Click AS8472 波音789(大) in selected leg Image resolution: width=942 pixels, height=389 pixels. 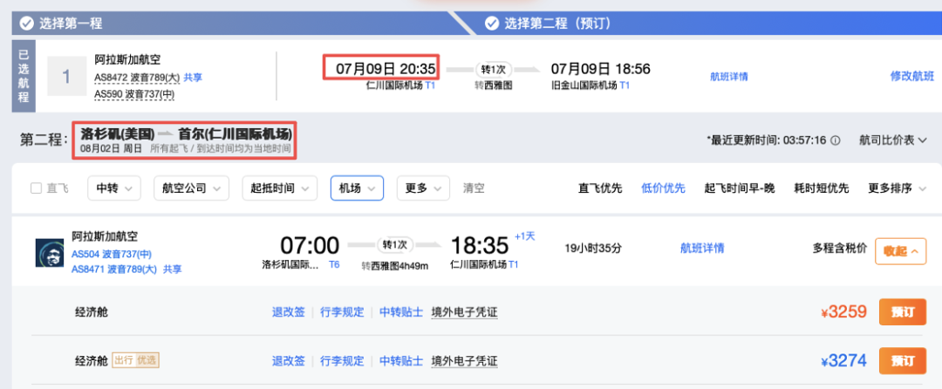137,78
